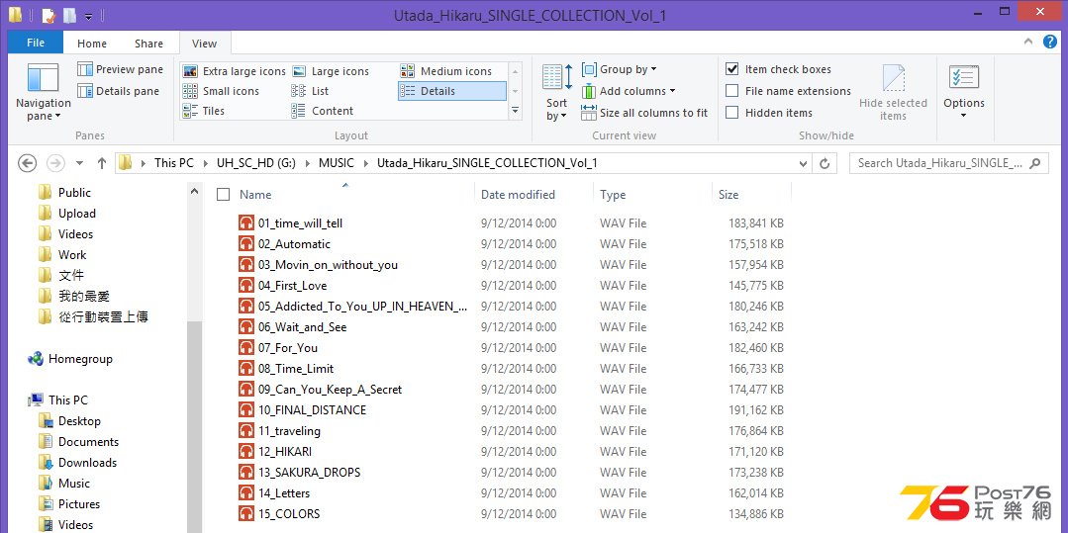Image resolution: width=1068 pixels, height=533 pixels.
Task: Uncheck Item check boxes
Action: [732, 69]
